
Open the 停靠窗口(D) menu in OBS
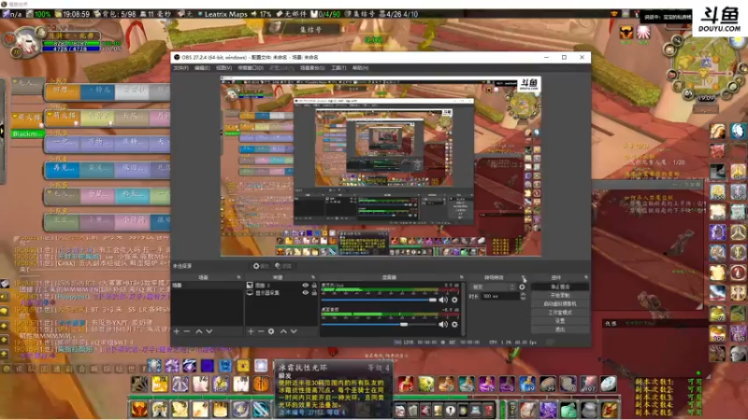click(251, 68)
